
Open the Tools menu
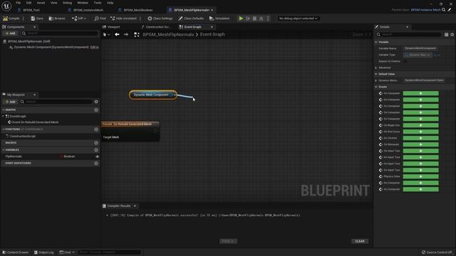(98, 3)
